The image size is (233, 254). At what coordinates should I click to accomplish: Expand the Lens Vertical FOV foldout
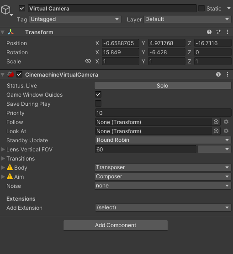click(x=3, y=149)
